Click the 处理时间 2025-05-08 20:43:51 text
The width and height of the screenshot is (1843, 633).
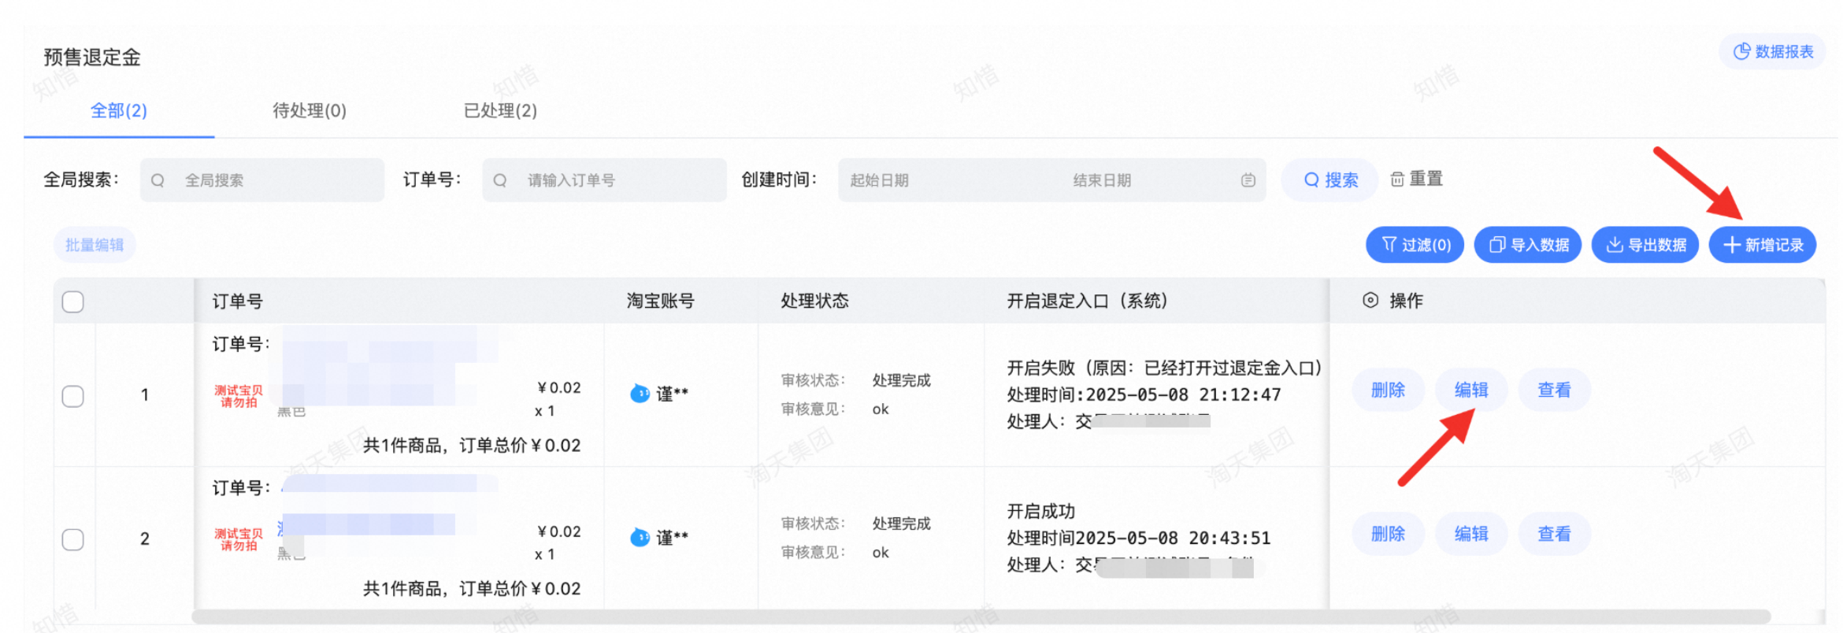(x=1139, y=538)
